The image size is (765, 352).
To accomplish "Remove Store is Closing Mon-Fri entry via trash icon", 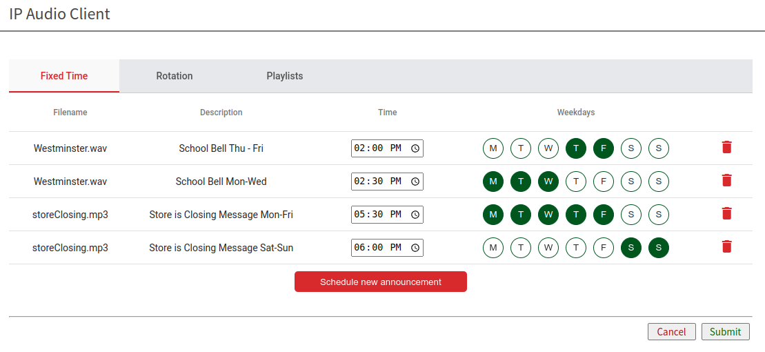I will [x=726, y=213].
